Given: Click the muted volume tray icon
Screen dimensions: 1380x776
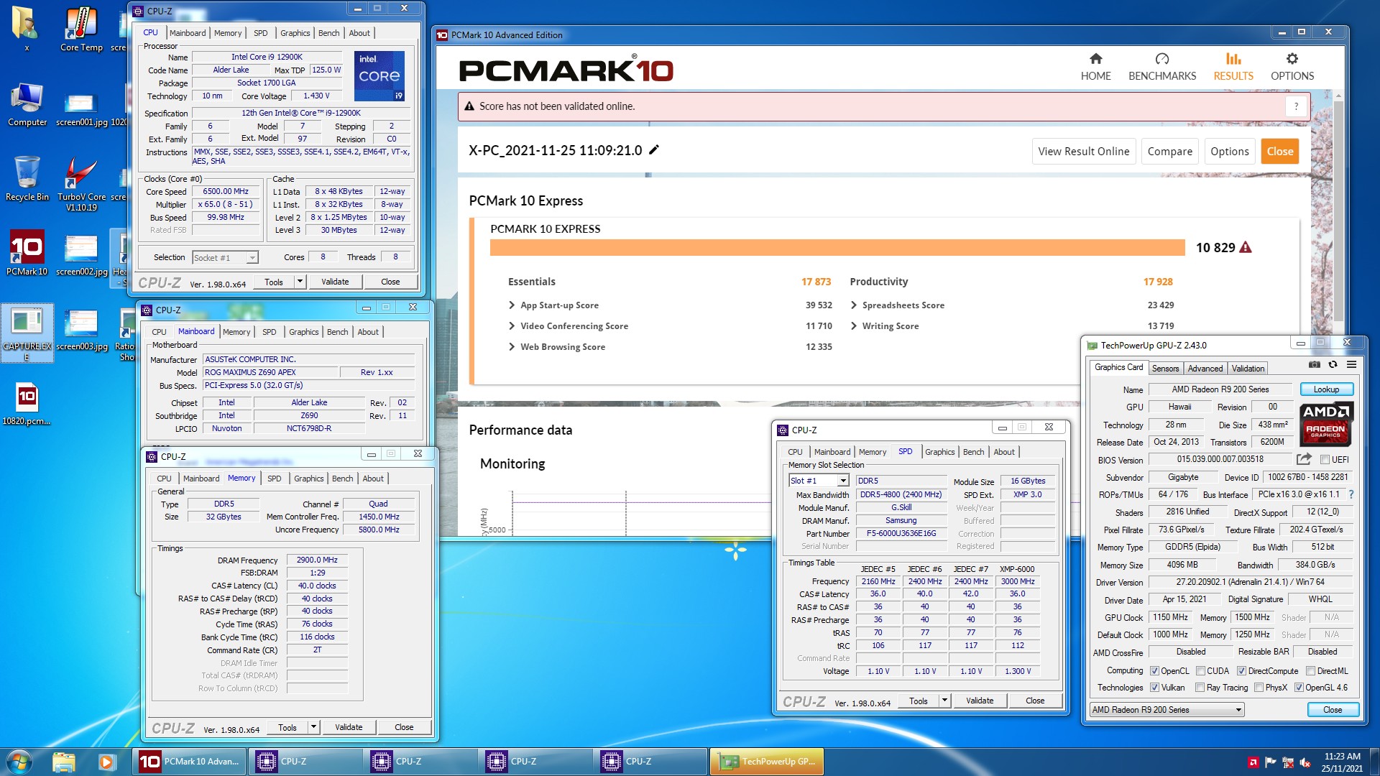Looking at the screenshot, I should click(x=1305, y=762).
